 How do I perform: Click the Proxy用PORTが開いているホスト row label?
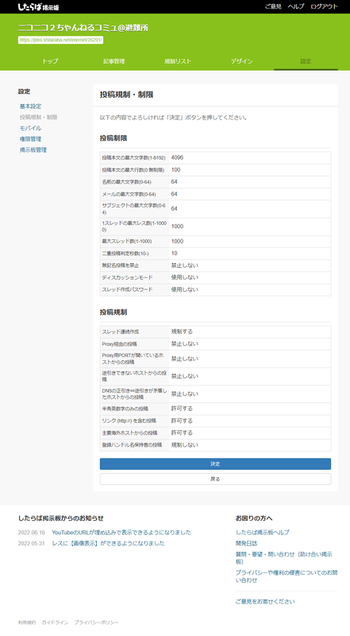[133, 359]
